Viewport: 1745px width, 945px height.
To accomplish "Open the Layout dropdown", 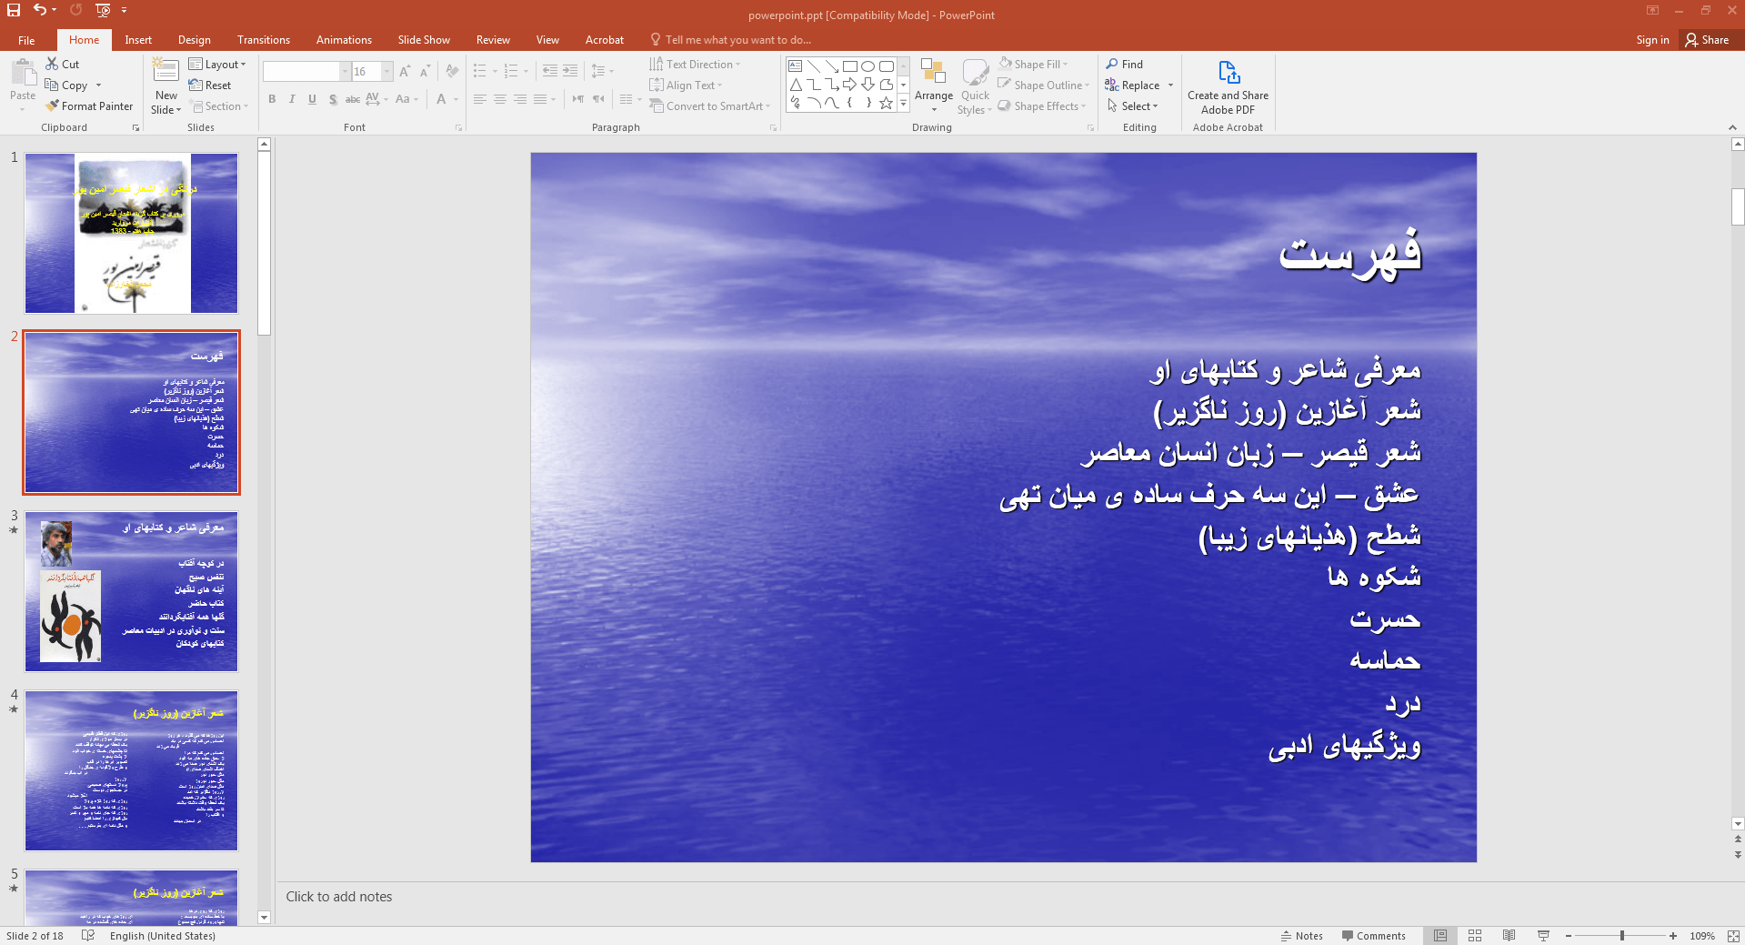I will 217,65.
